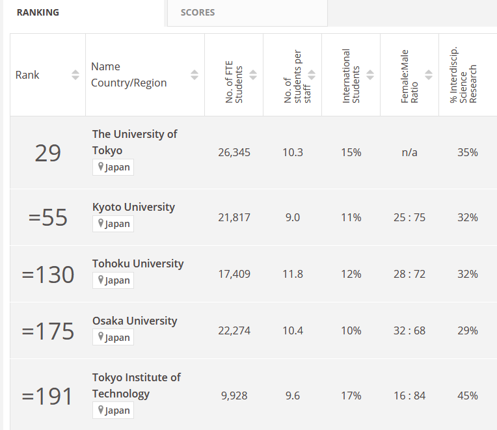Click Japan tag under Kyoto University

[x=113, y=224]
